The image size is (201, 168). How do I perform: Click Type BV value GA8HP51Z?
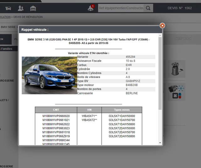click(133, 81)
